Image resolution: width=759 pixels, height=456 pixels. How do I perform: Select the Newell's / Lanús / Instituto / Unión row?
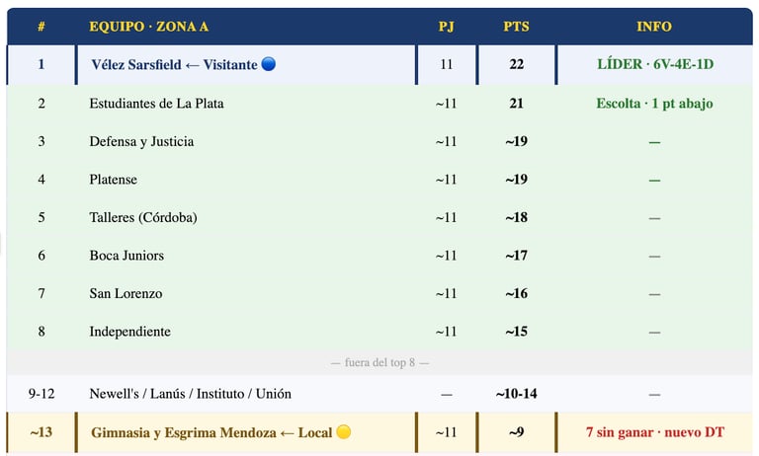click(190, 394)
